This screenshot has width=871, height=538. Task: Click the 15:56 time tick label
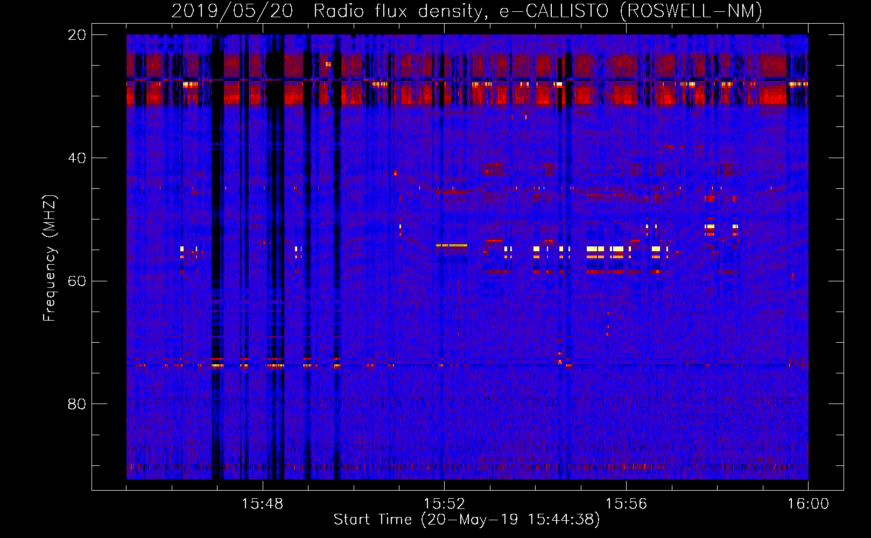point(626,504)
